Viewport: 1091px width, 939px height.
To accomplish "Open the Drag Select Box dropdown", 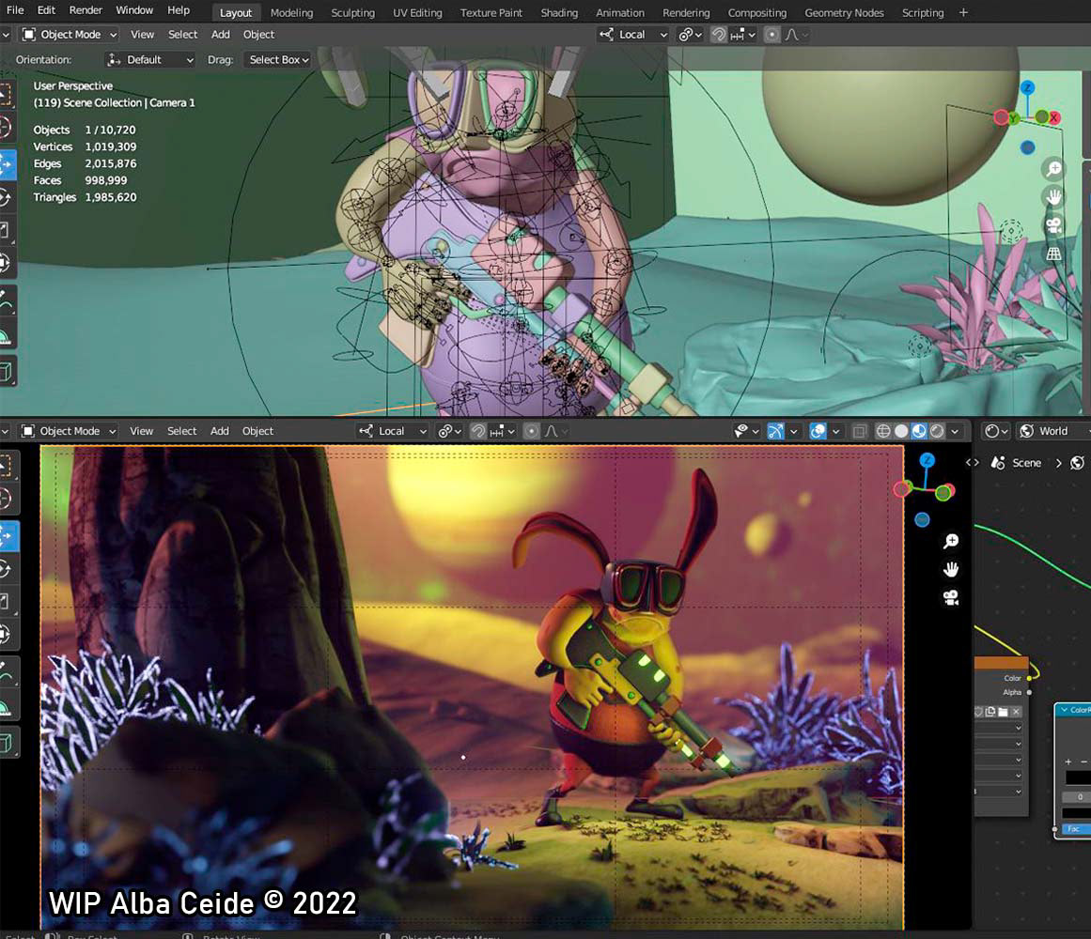I will tap(279, 60).
